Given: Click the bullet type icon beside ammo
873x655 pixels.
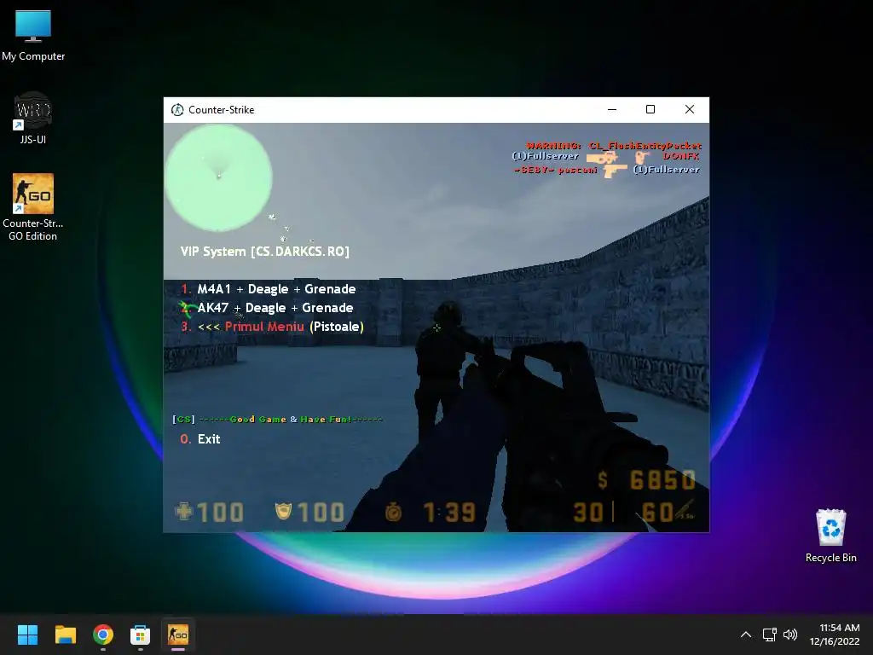Looking at the screenshot, I should [685, 510].
